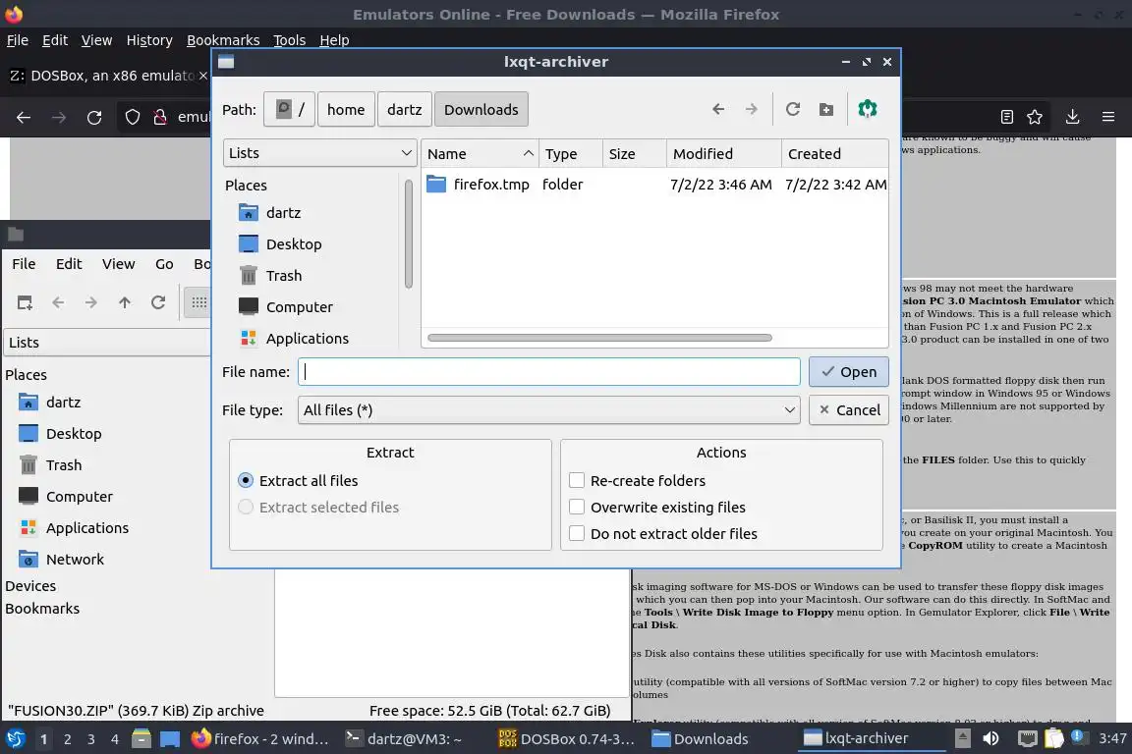Close the DOSBox Firefox tab
1132x754 pixels.
point(202,76)
